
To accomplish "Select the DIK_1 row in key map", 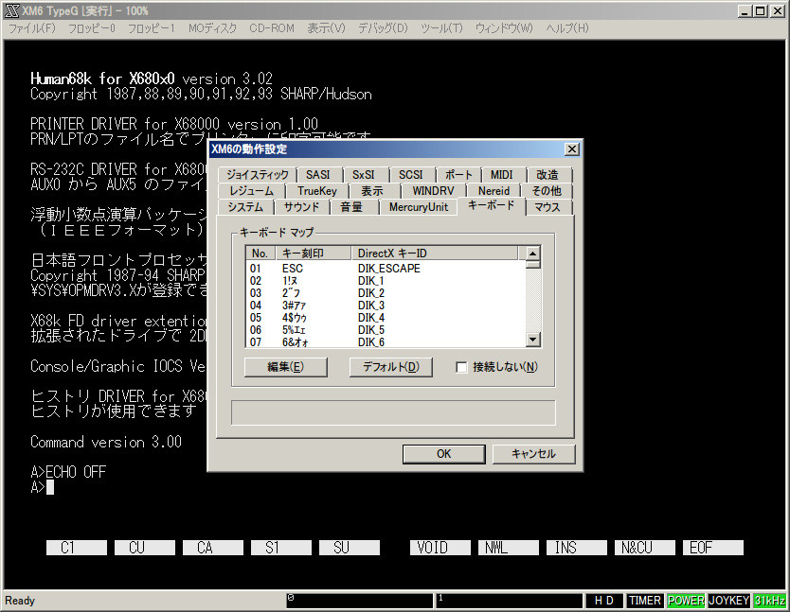I will [x=386, y=281].
